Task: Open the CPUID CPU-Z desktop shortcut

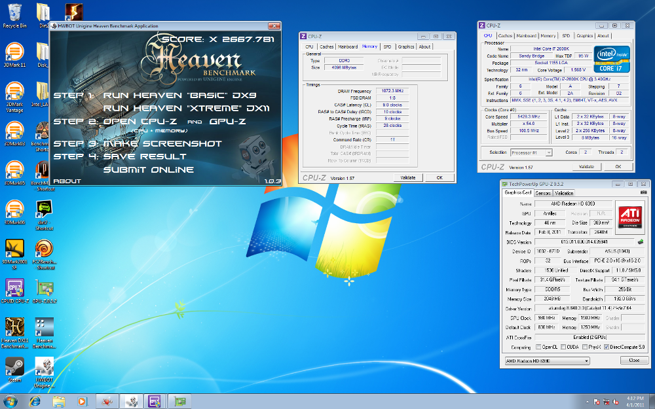Action: tap(14, 291)
